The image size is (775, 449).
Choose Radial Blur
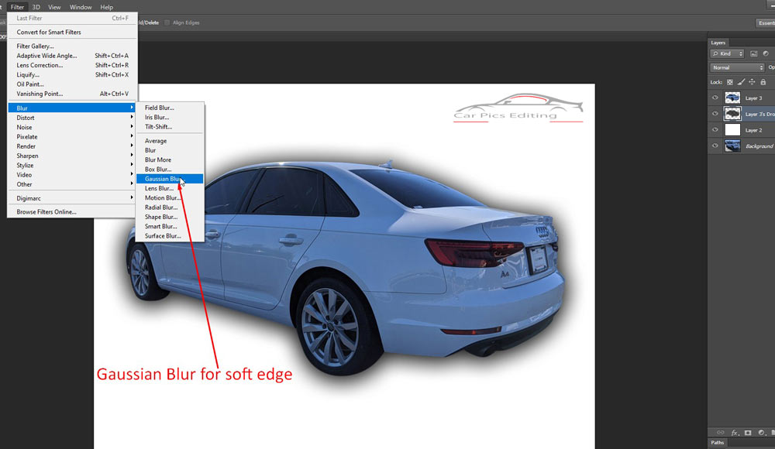pos(170,207)
